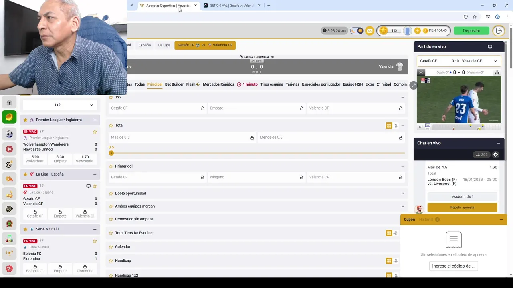Open the mail envelope messages icon
Image resolution: width=513 pixels, height=288 pixels.
pos(370,31)
